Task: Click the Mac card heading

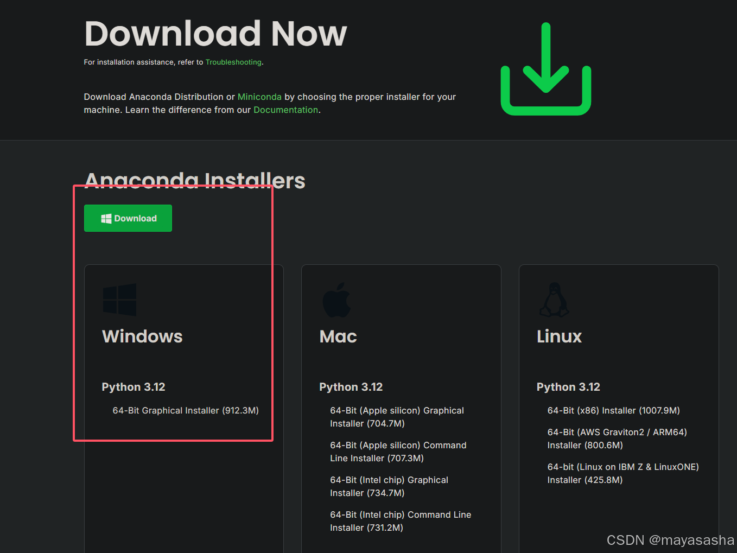Action: 338,336
